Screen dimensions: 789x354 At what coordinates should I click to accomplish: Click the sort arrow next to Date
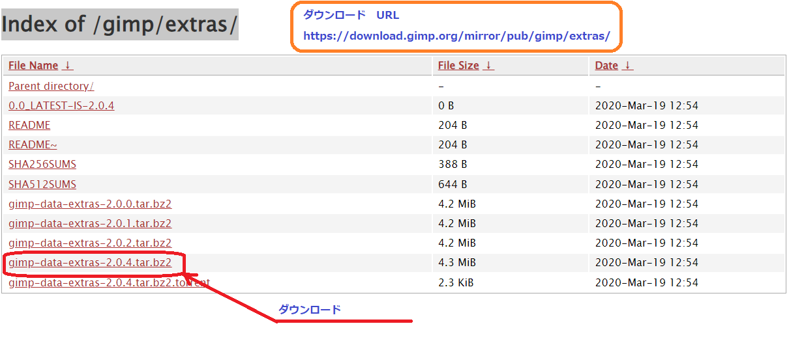pyautogui.click(x=628, y=66)
